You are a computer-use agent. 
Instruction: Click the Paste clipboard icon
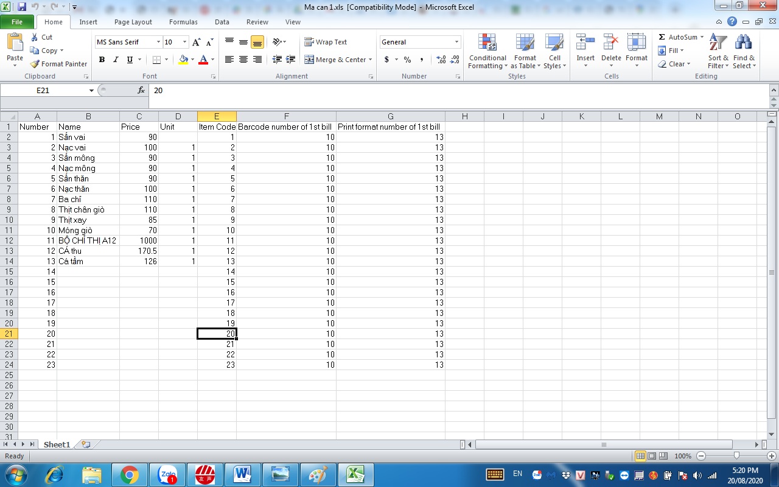click(x=15, y=43)
